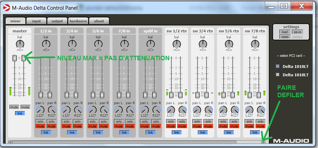This screenshot has width=318, height=148.
Task: Unmute the right channel of sw 5/6 rtn
Action: tap(234, 126)
